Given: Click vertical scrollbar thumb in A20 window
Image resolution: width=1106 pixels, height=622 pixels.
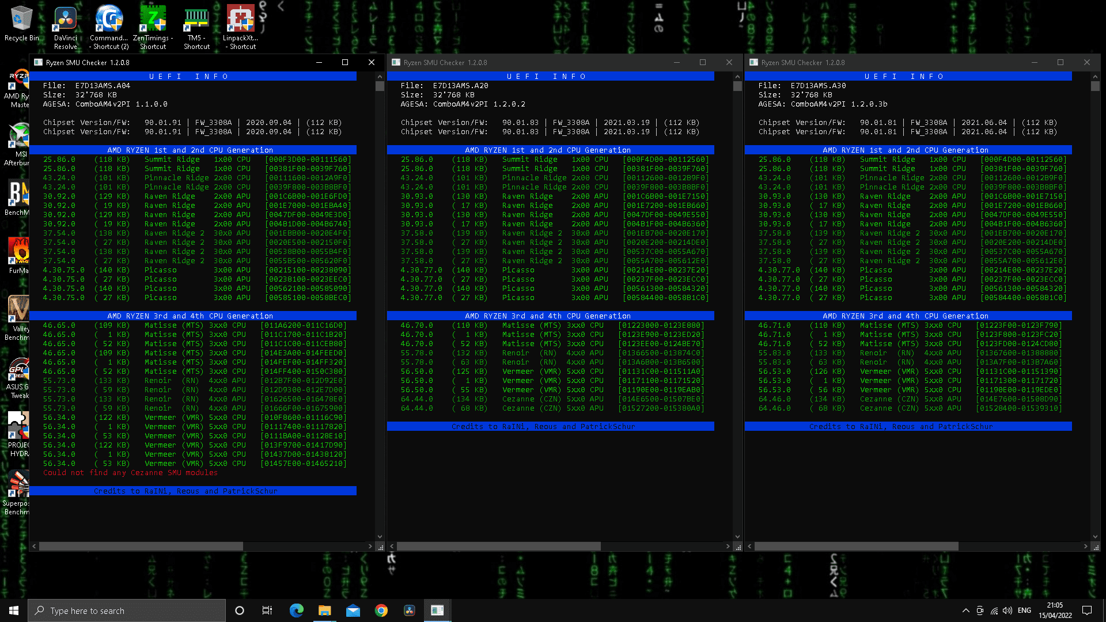Looking at the screenshot, I should (x=737, y=86).
